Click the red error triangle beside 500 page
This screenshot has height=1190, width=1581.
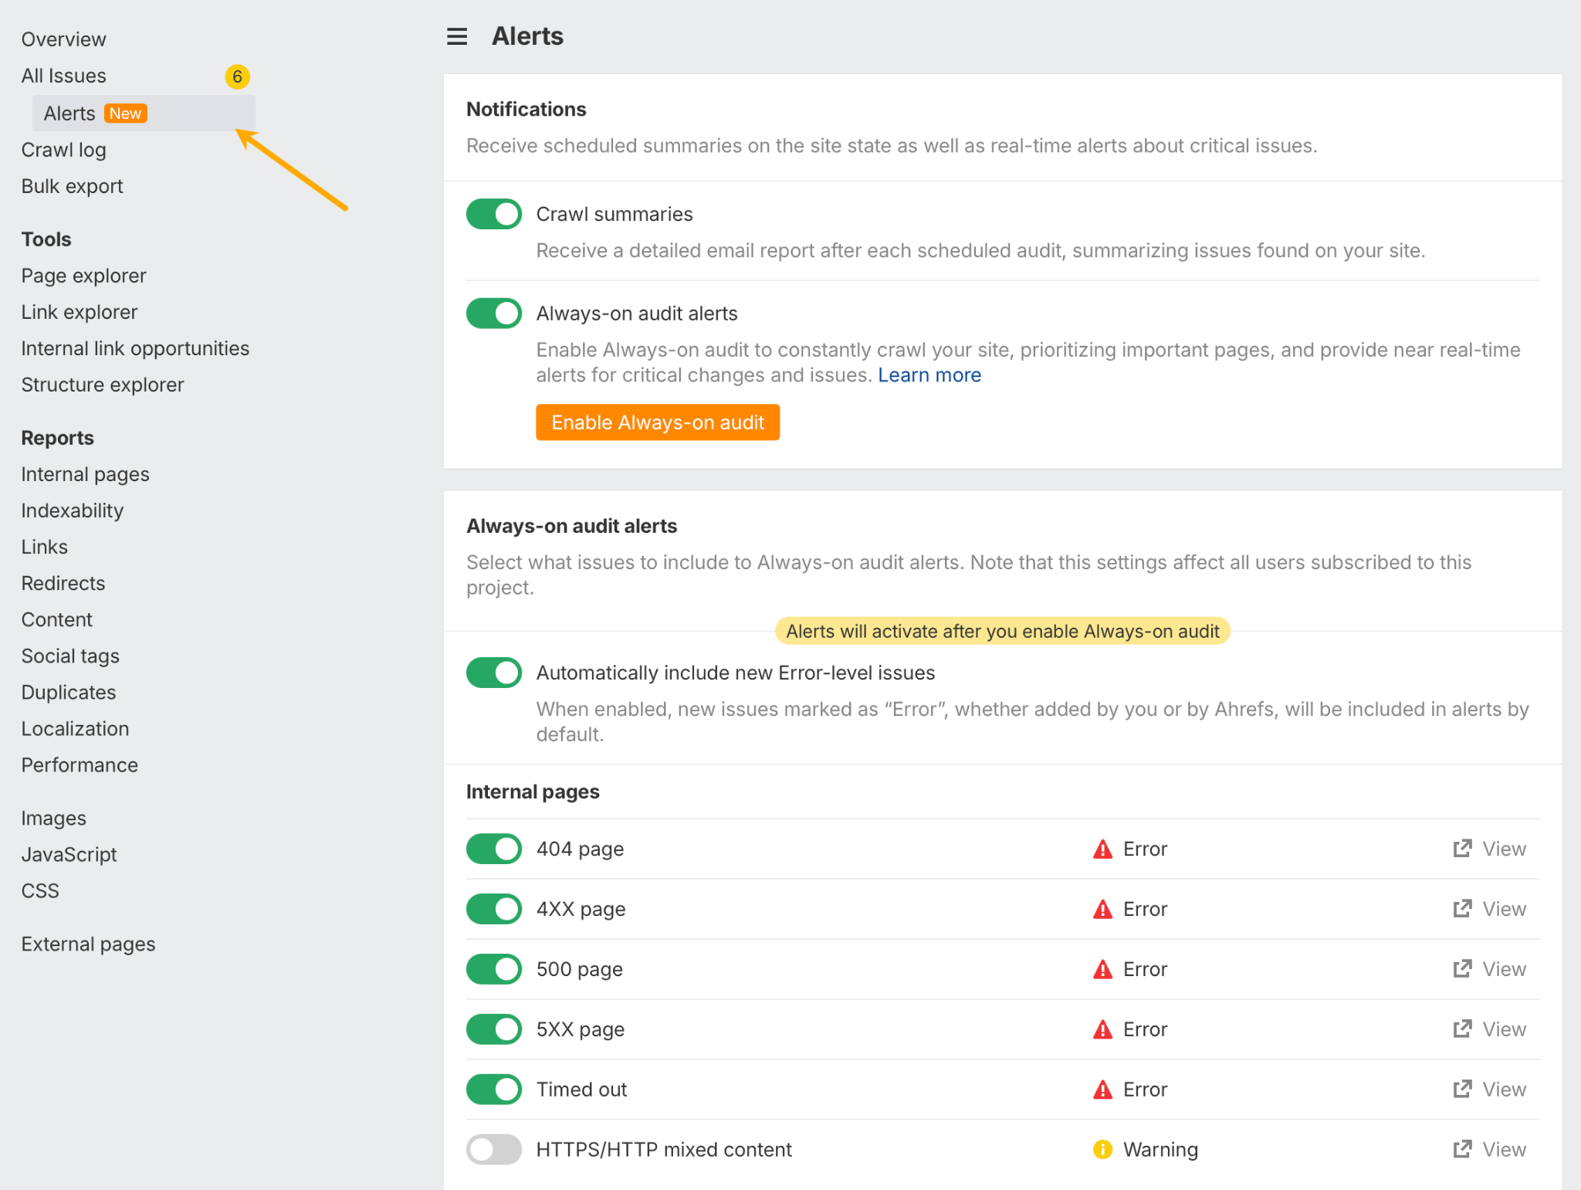(1102, 968)
